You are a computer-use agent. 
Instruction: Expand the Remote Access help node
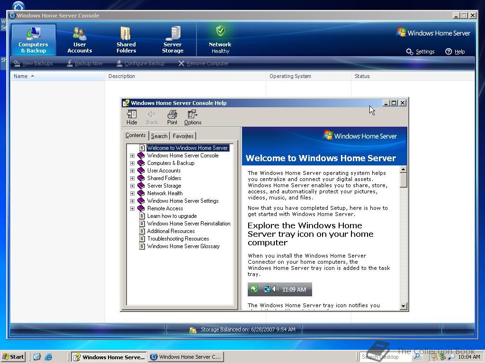click(133, 208)
